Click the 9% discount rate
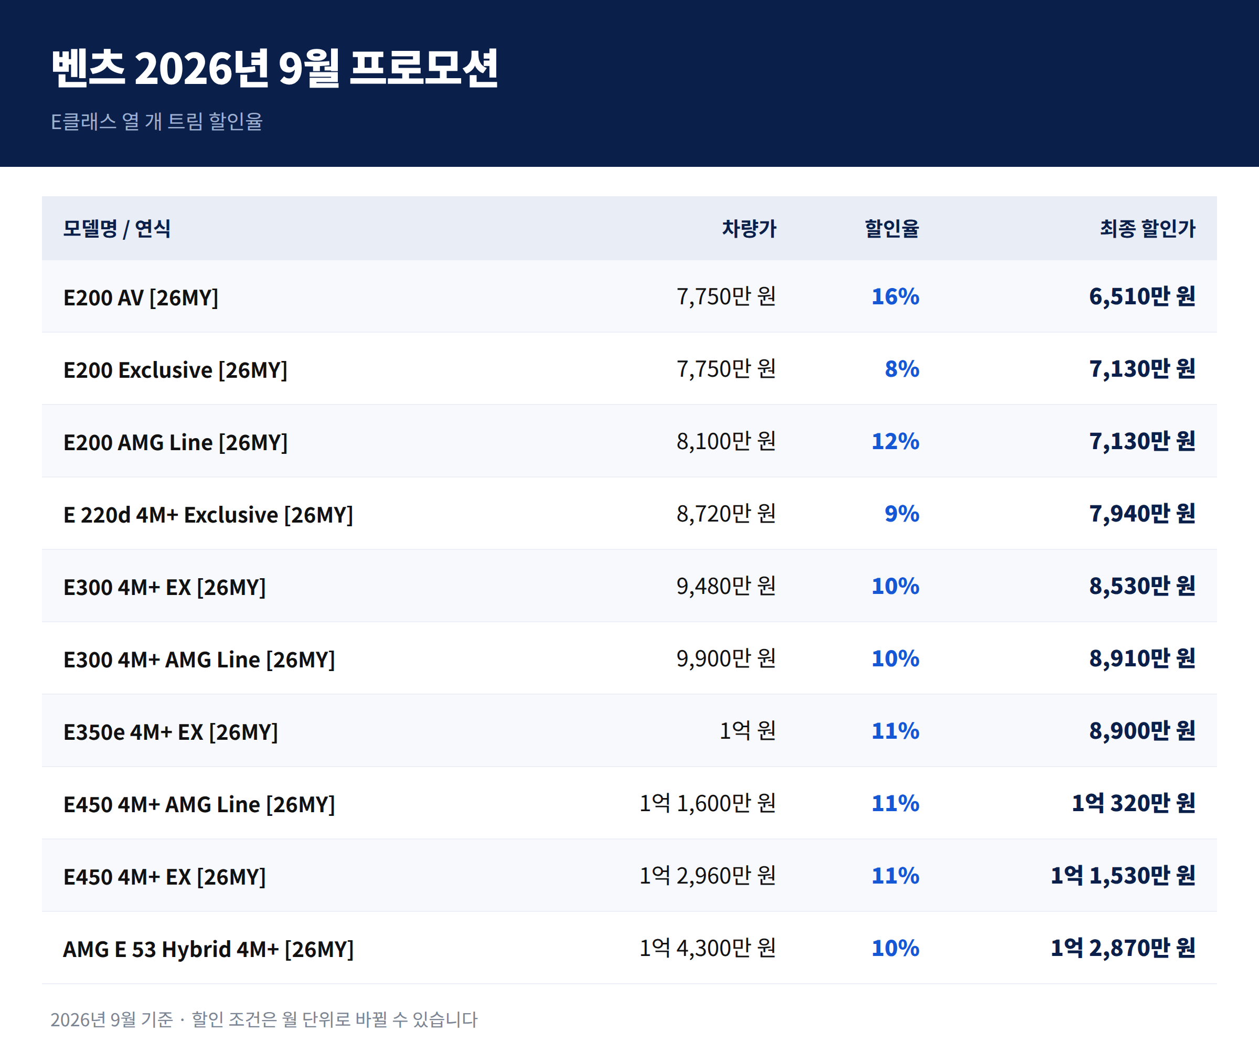This screenshot has width=1259, height=1063. [902, 514]
